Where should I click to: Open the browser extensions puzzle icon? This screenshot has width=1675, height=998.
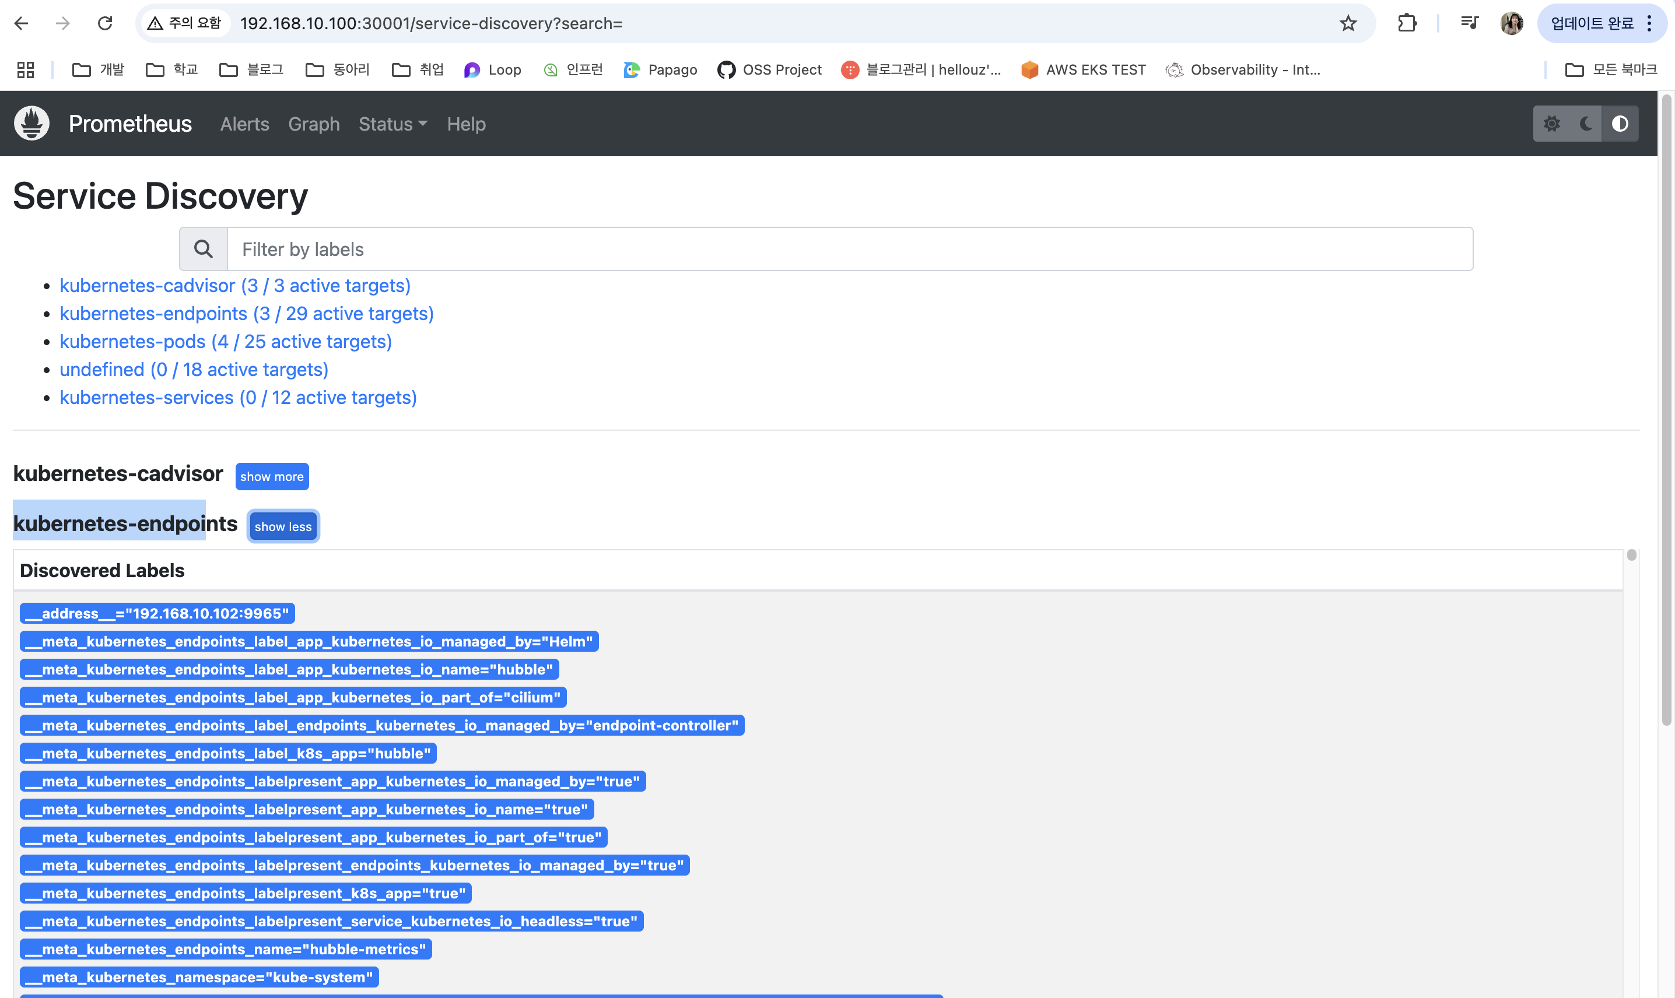pos(1407,23)
